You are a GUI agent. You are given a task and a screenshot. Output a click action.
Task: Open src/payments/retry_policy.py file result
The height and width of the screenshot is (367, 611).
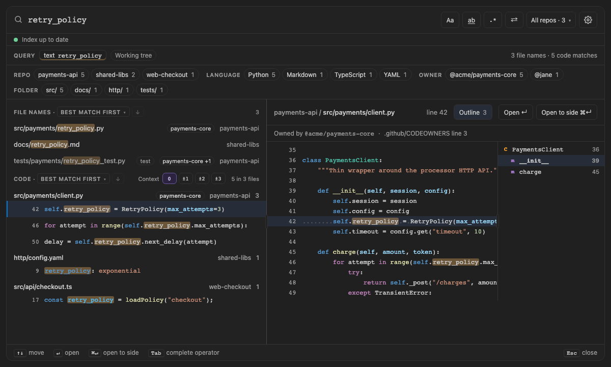click(136, 128)
